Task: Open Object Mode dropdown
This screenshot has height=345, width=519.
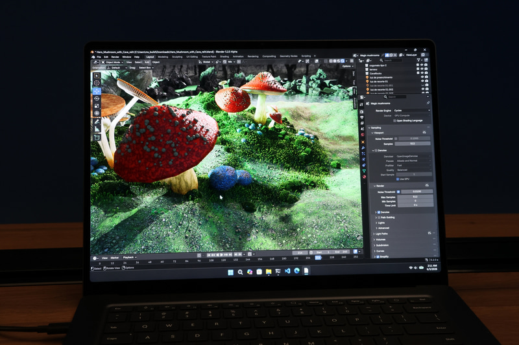Action: point(112,62)
